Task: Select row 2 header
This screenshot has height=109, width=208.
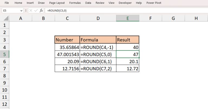Action: point(5,32)
